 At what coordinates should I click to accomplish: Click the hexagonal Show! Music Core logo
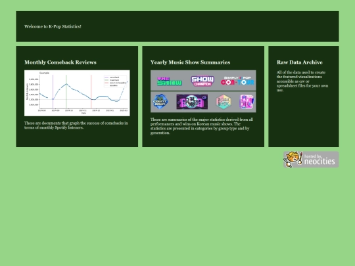(224, 102)
